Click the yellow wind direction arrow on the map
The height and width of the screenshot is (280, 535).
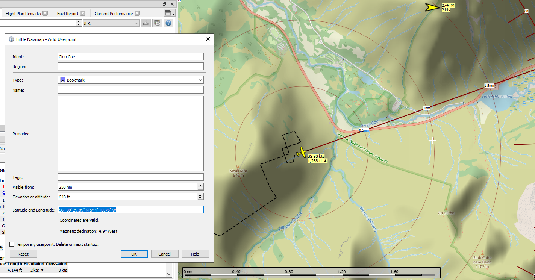(432, 8)
